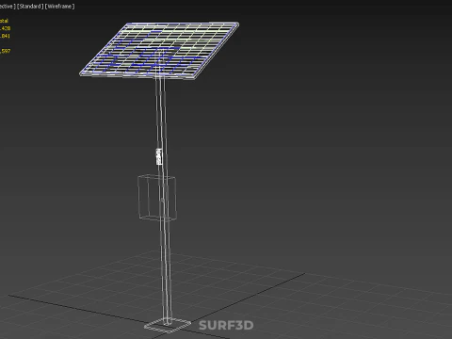Viewport: 452px width, 339px height.
Task: Click the ".597" statistics value
Action: pos(6,51)
